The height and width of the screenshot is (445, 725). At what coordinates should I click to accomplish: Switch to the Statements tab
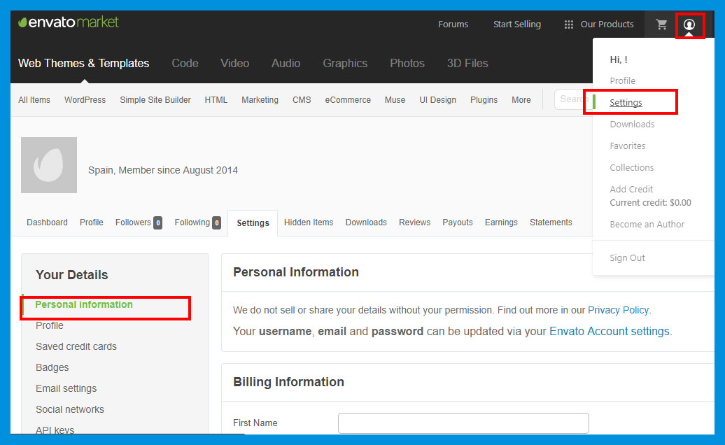pyautogui.click(x=551, y=222)
